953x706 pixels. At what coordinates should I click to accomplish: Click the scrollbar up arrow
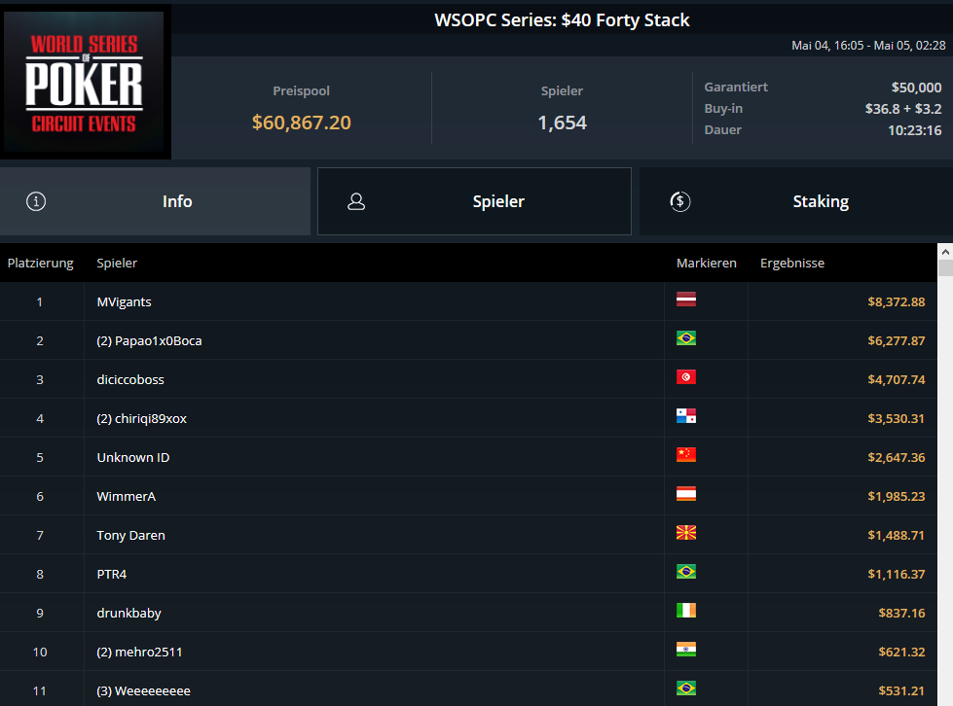[945, 251]
